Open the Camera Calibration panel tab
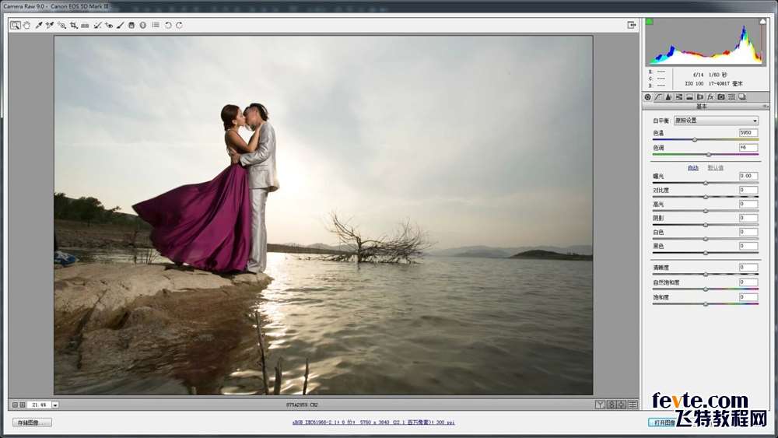The height and width of the screenshot is (438, 778). coord(721,97)
